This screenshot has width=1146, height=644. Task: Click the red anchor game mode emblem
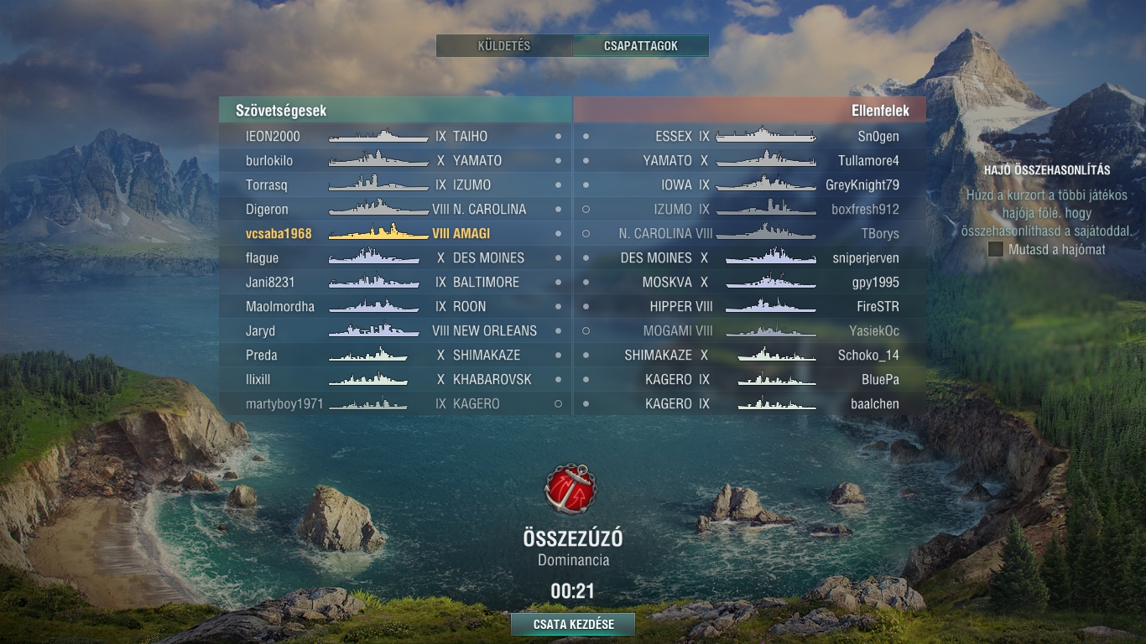(x=571, y=489)
